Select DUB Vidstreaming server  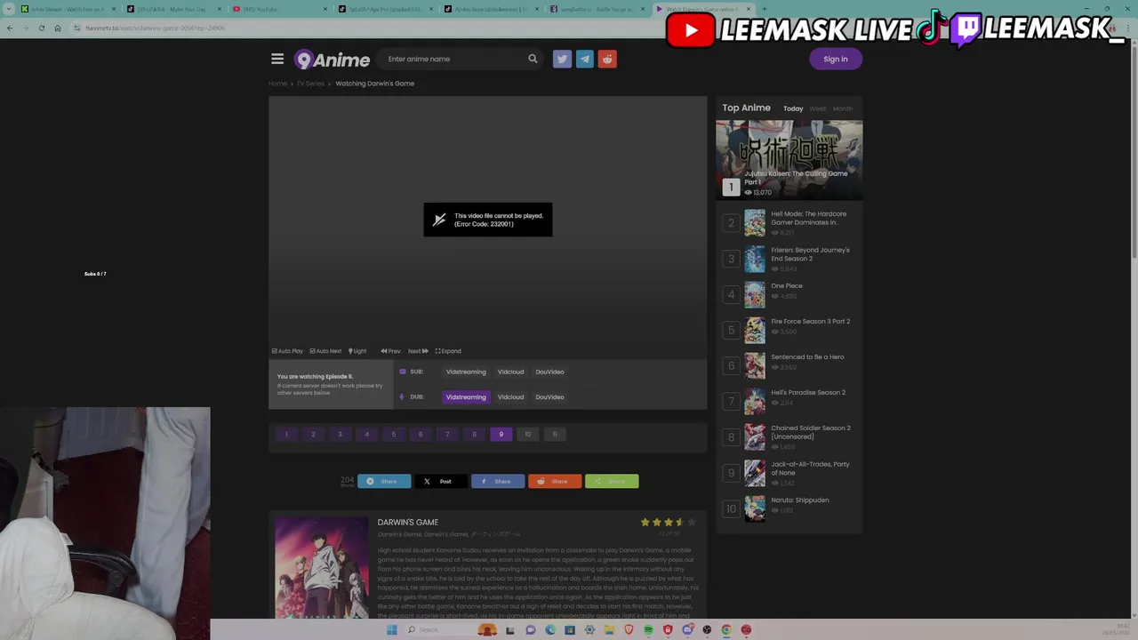[466, 397]
